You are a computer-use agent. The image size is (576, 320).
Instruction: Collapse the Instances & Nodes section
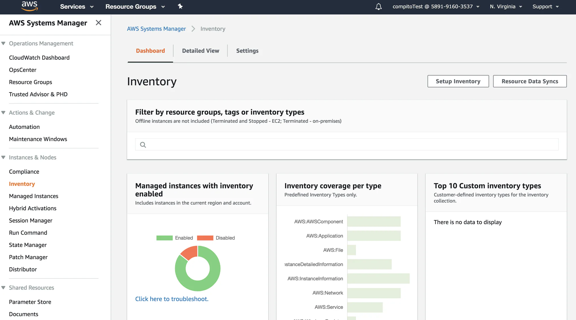[3, 157]
